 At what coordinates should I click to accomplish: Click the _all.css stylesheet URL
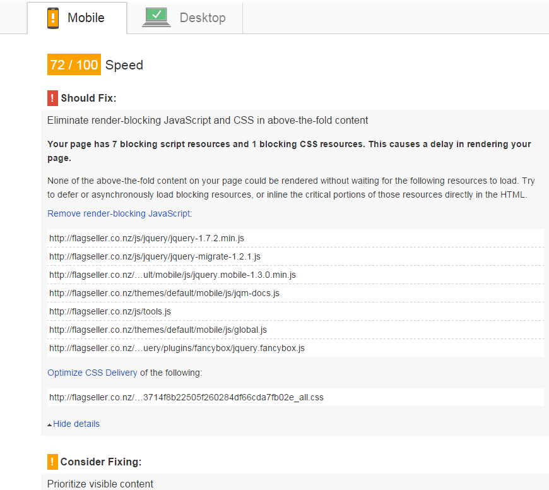(186, 397)
